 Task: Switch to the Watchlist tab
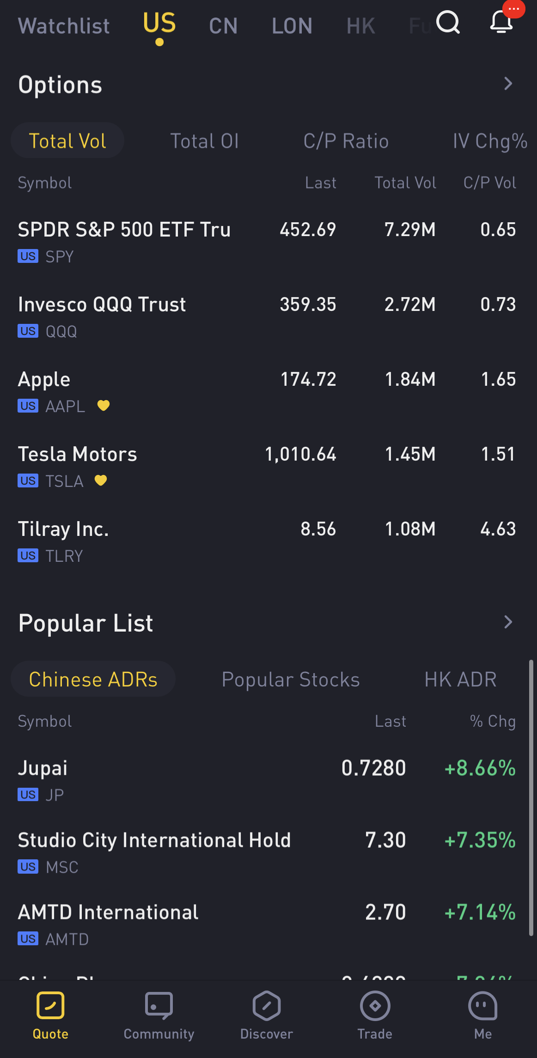pyautogui.click(x=64, y=26)
